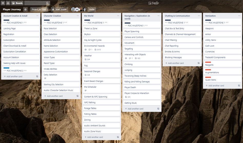Open the Boards menu
The image size is (243, 143).
[x=17, y=3]
